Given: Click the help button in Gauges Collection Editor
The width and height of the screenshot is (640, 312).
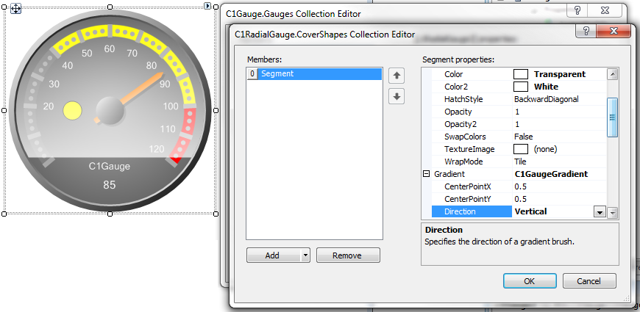Looking at the screenshot, I should 580,11.
